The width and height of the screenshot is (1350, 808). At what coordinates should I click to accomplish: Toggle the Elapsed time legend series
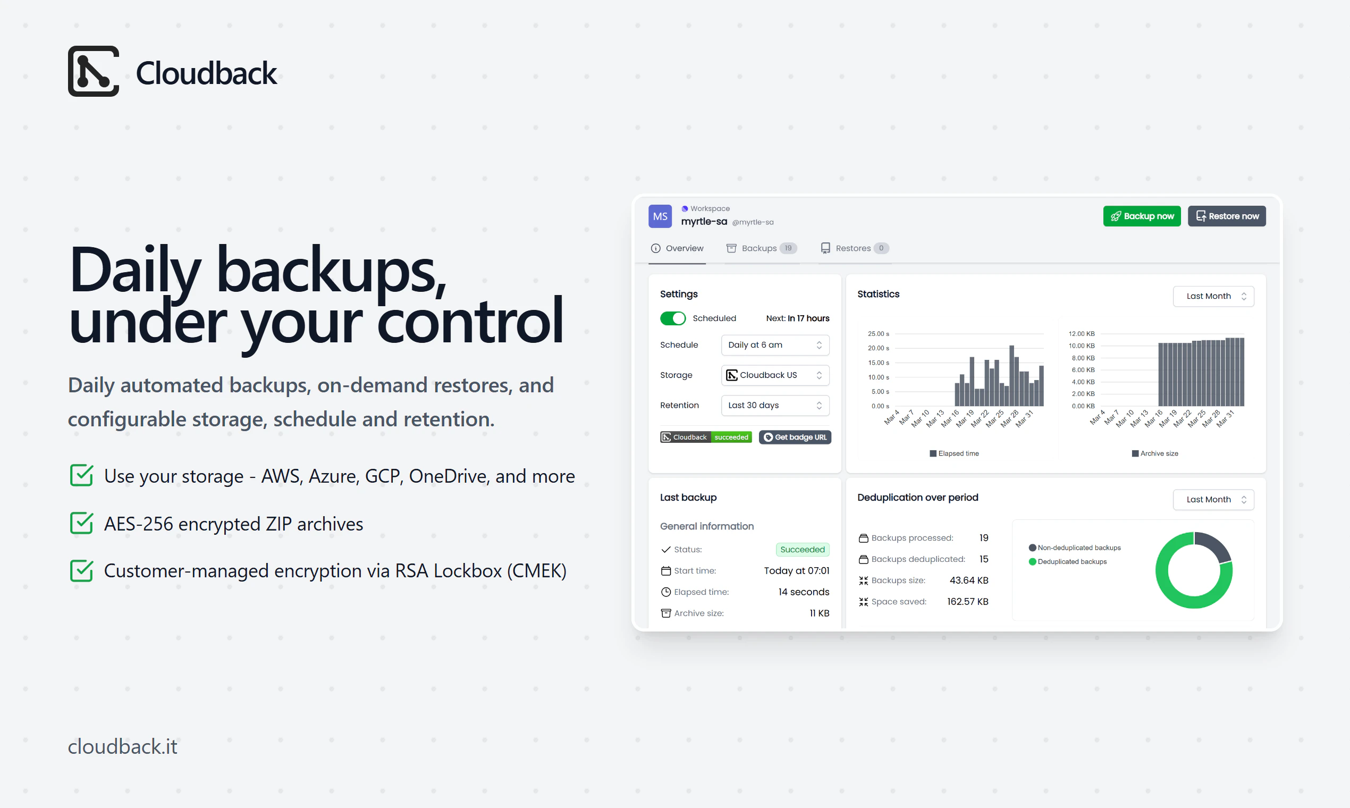tap(954, 453)
